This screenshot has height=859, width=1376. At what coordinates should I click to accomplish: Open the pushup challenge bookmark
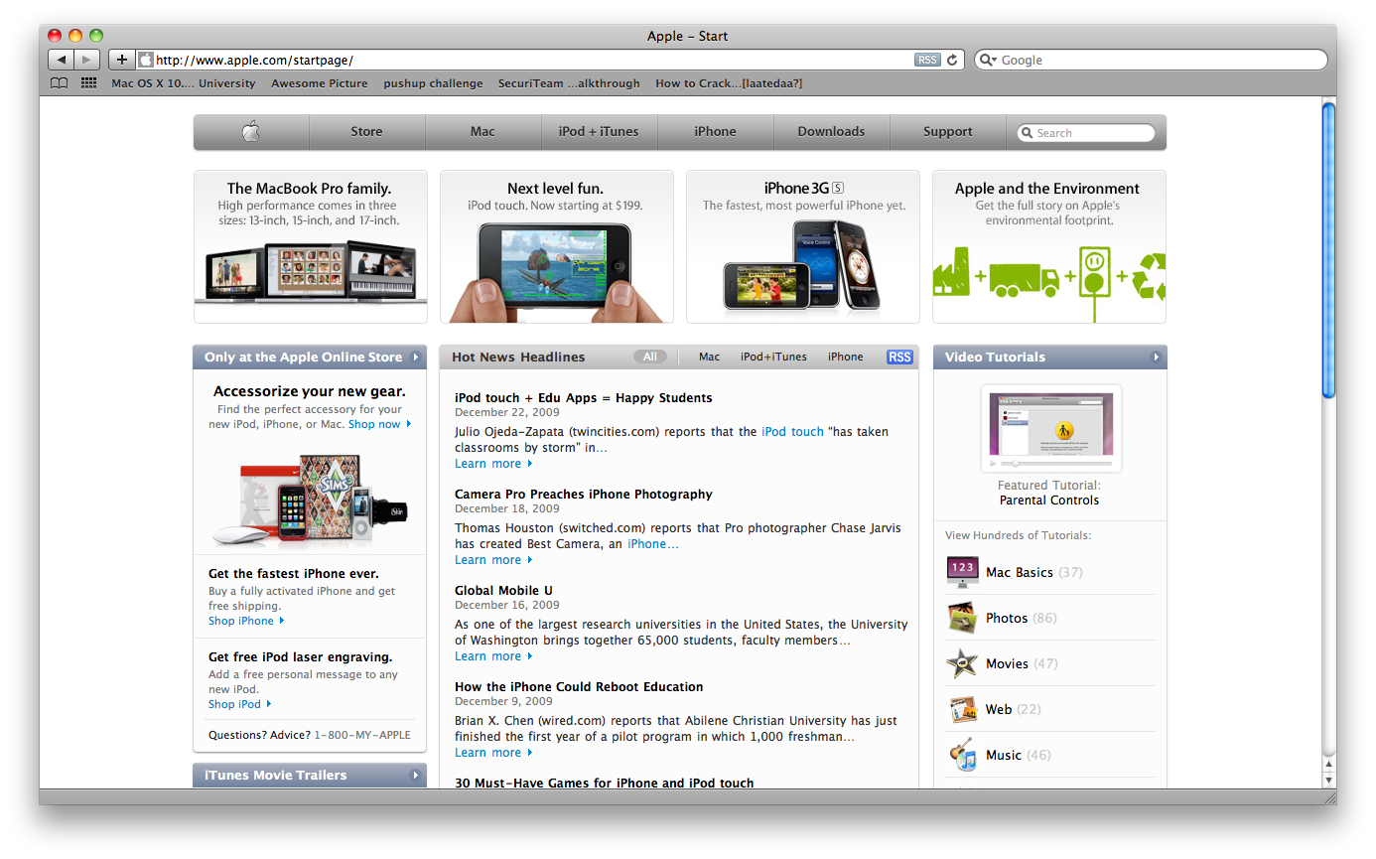tap(433, 83)
